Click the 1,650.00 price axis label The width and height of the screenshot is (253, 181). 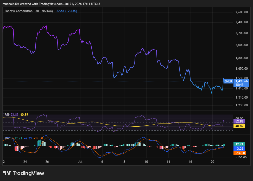tap(242, 69)
